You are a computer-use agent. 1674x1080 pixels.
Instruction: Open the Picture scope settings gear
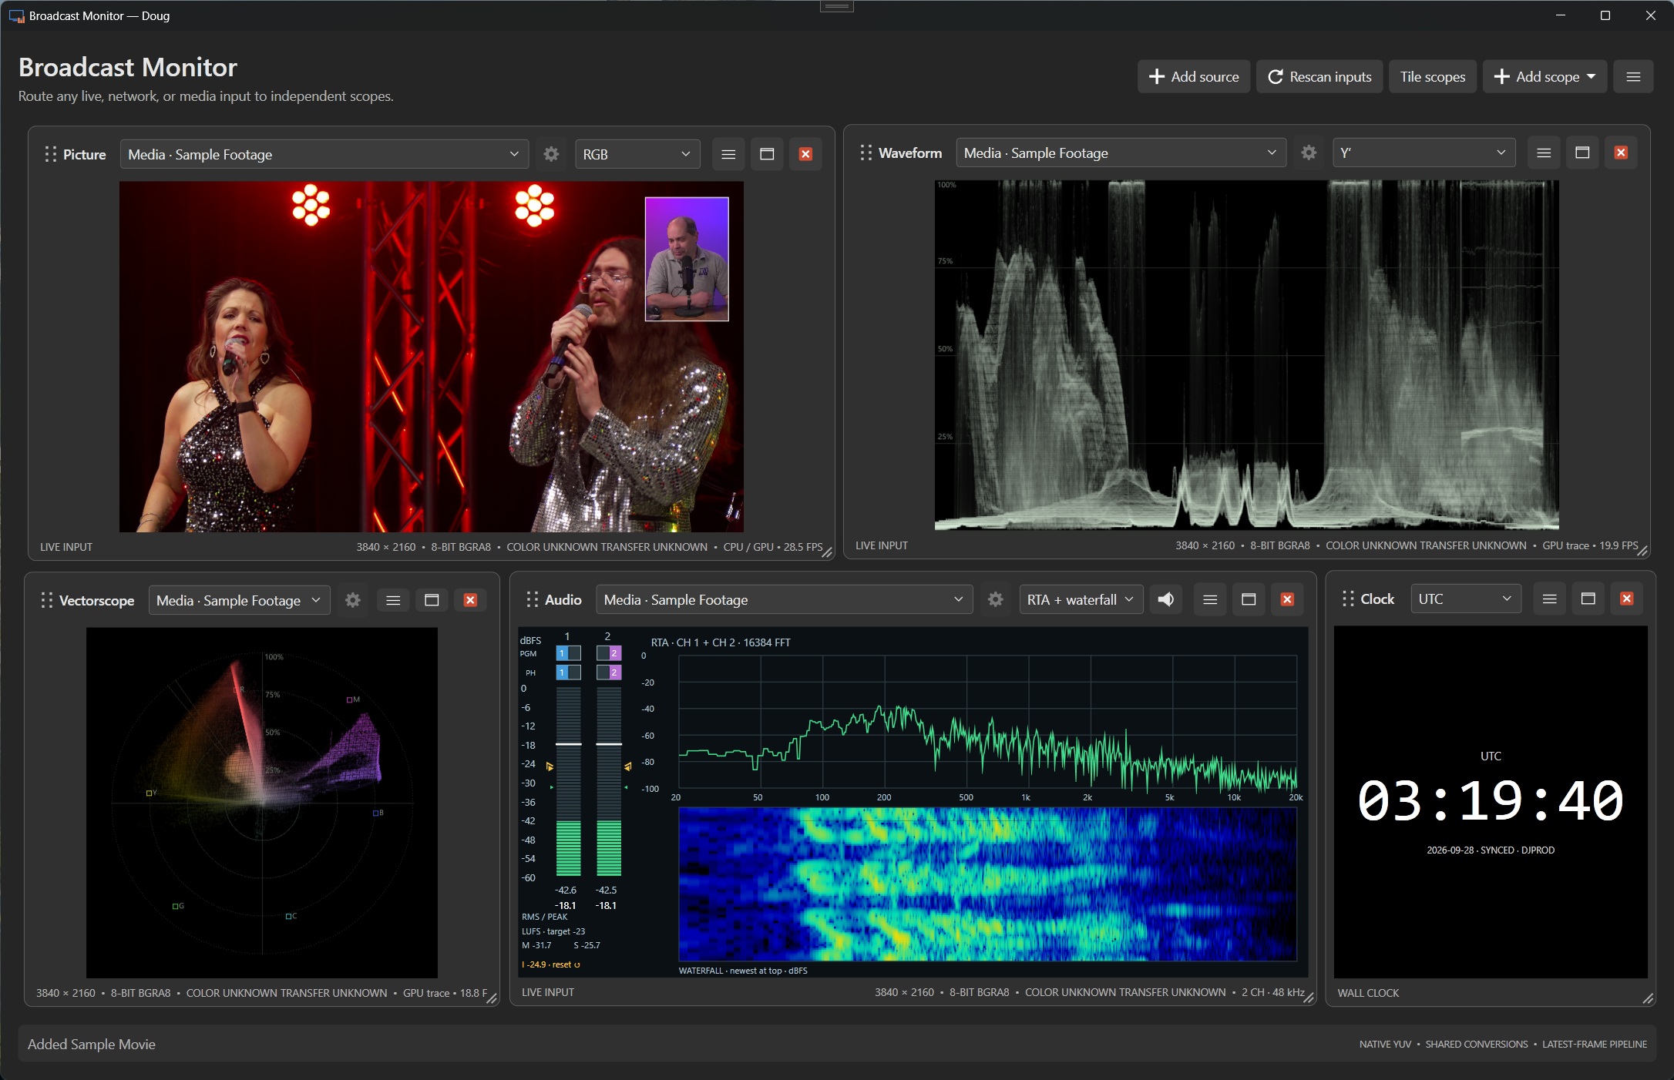tap(551, 154)
